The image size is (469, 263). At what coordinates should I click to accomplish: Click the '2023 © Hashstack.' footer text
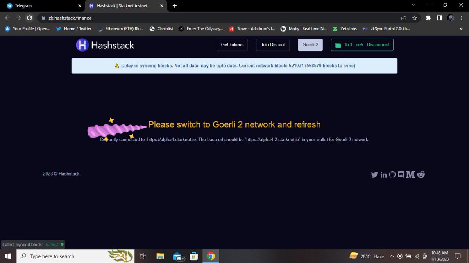62,174
